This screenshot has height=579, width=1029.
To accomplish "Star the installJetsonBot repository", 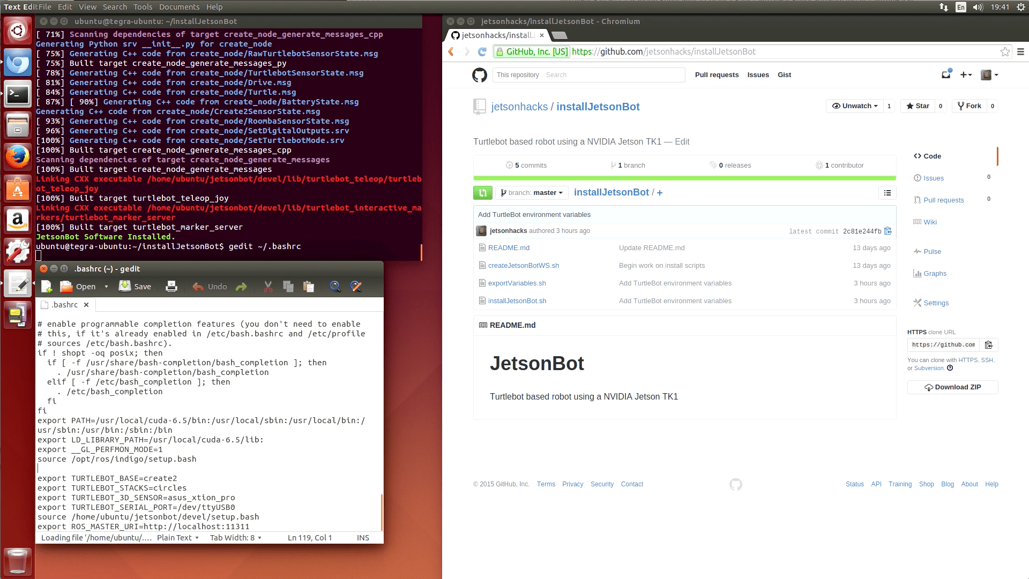I will pyautogui.click(x=918, y=106).
